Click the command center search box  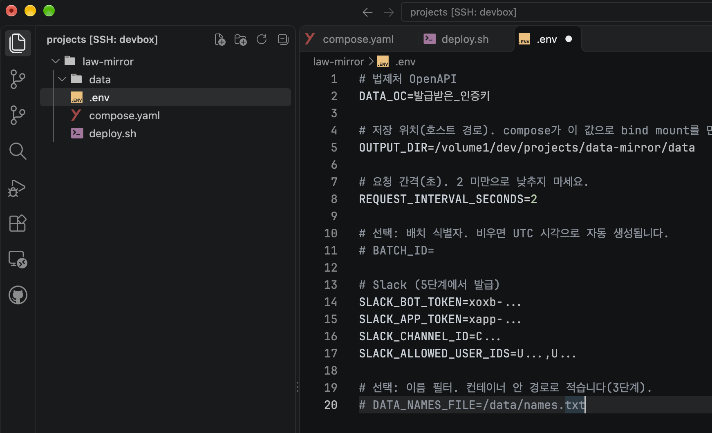(x=557, y=12)
